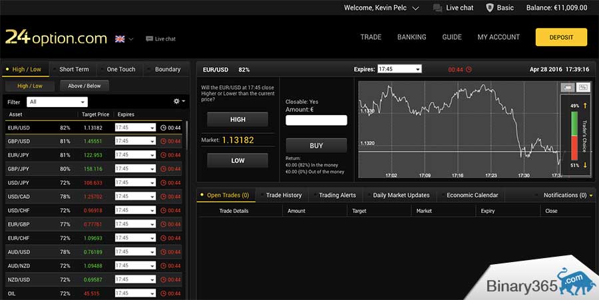Switch to Above / Below mode
This screenshot has height=300, width=599.
click(x=85, y=86)
